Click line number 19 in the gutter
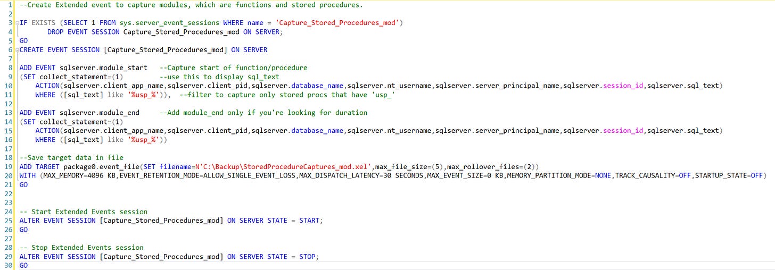This screenshot has width=775, height=270. 7,166
